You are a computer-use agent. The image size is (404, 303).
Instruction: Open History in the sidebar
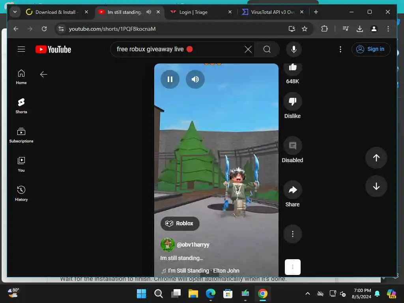(x=21, y=193)
